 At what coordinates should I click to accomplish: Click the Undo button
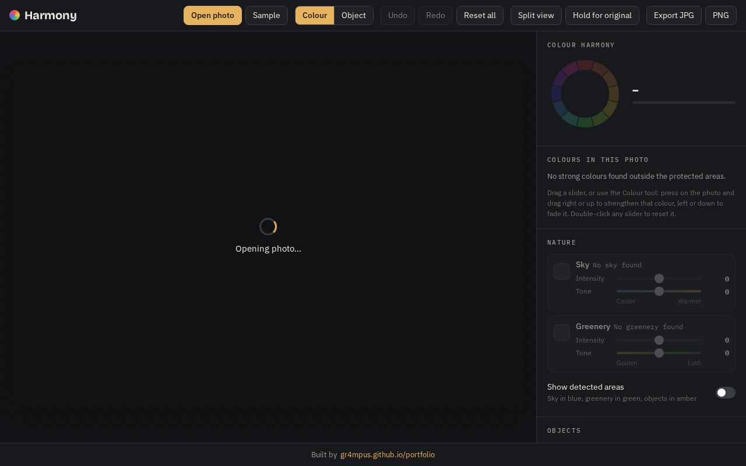point(397,15)
